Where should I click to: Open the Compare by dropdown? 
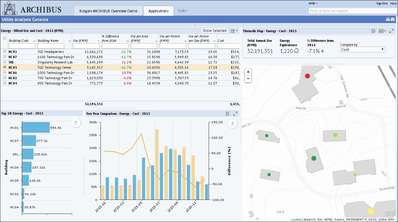363,50
